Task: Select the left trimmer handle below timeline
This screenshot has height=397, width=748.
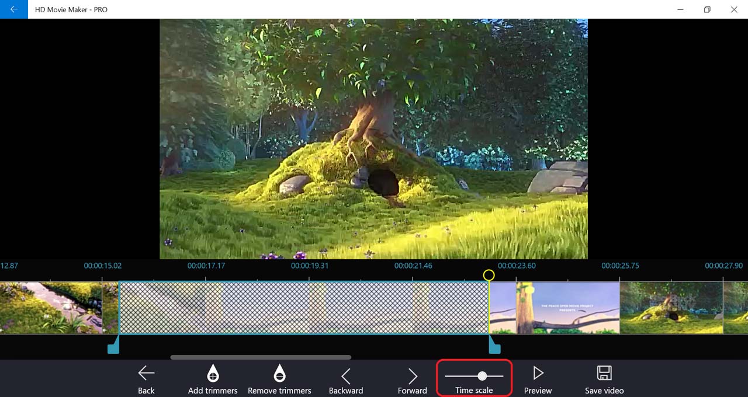Action: point(114,347)
